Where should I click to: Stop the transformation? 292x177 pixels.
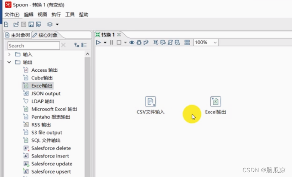(119, 43)
